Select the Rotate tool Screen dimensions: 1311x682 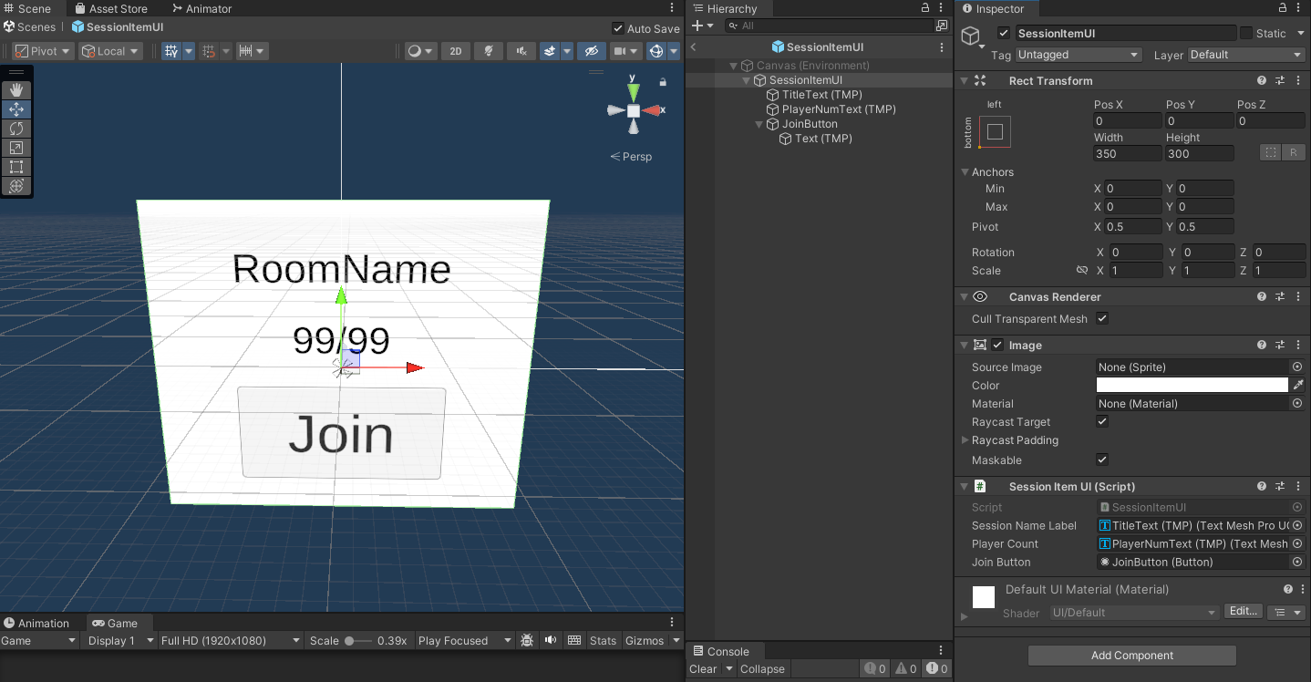(16, 129)
